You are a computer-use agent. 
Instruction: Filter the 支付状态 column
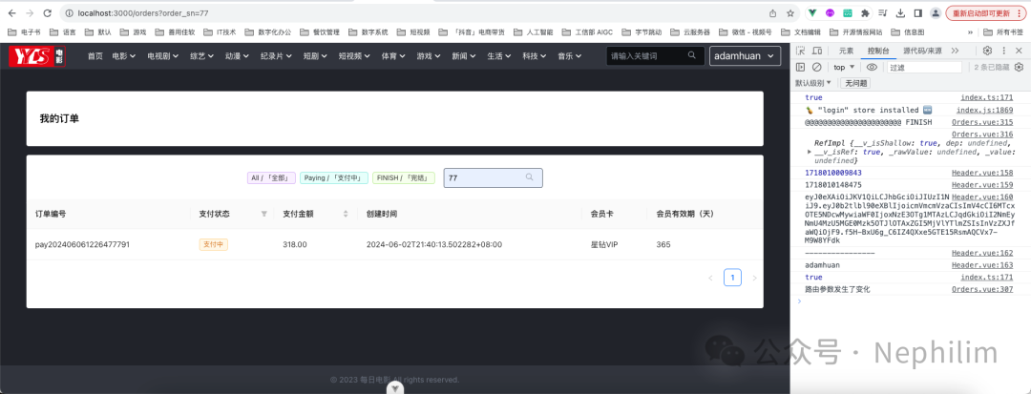[x=264, y=214]
